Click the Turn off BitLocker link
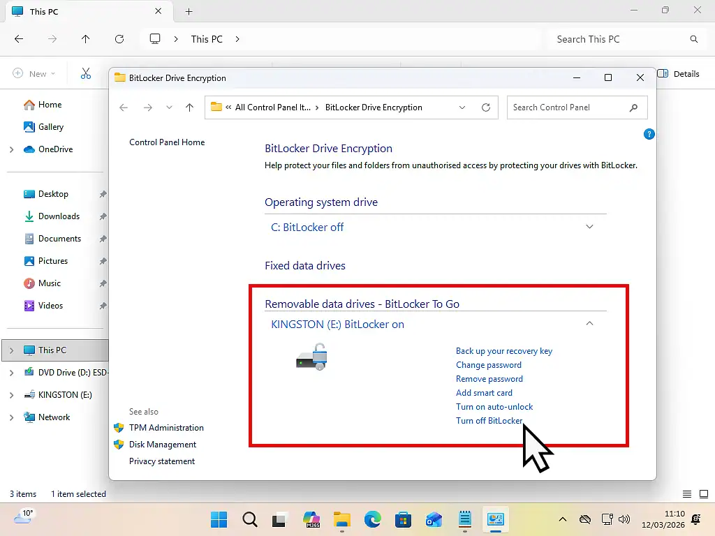Image resolution: width=715 pixels, height=536 pixels. point(489,420)
